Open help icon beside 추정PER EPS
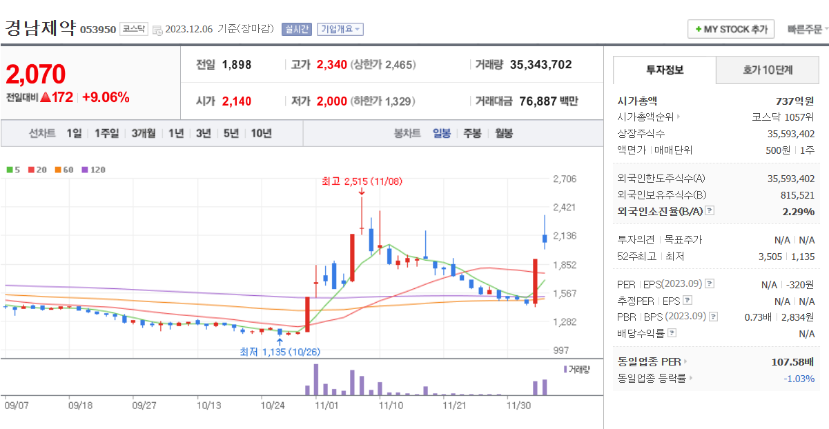This screenshot has height=429, width=829. [x=687, y=301]
